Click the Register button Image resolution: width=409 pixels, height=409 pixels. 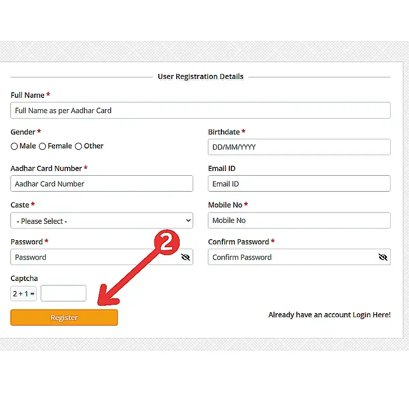point(64,317)
